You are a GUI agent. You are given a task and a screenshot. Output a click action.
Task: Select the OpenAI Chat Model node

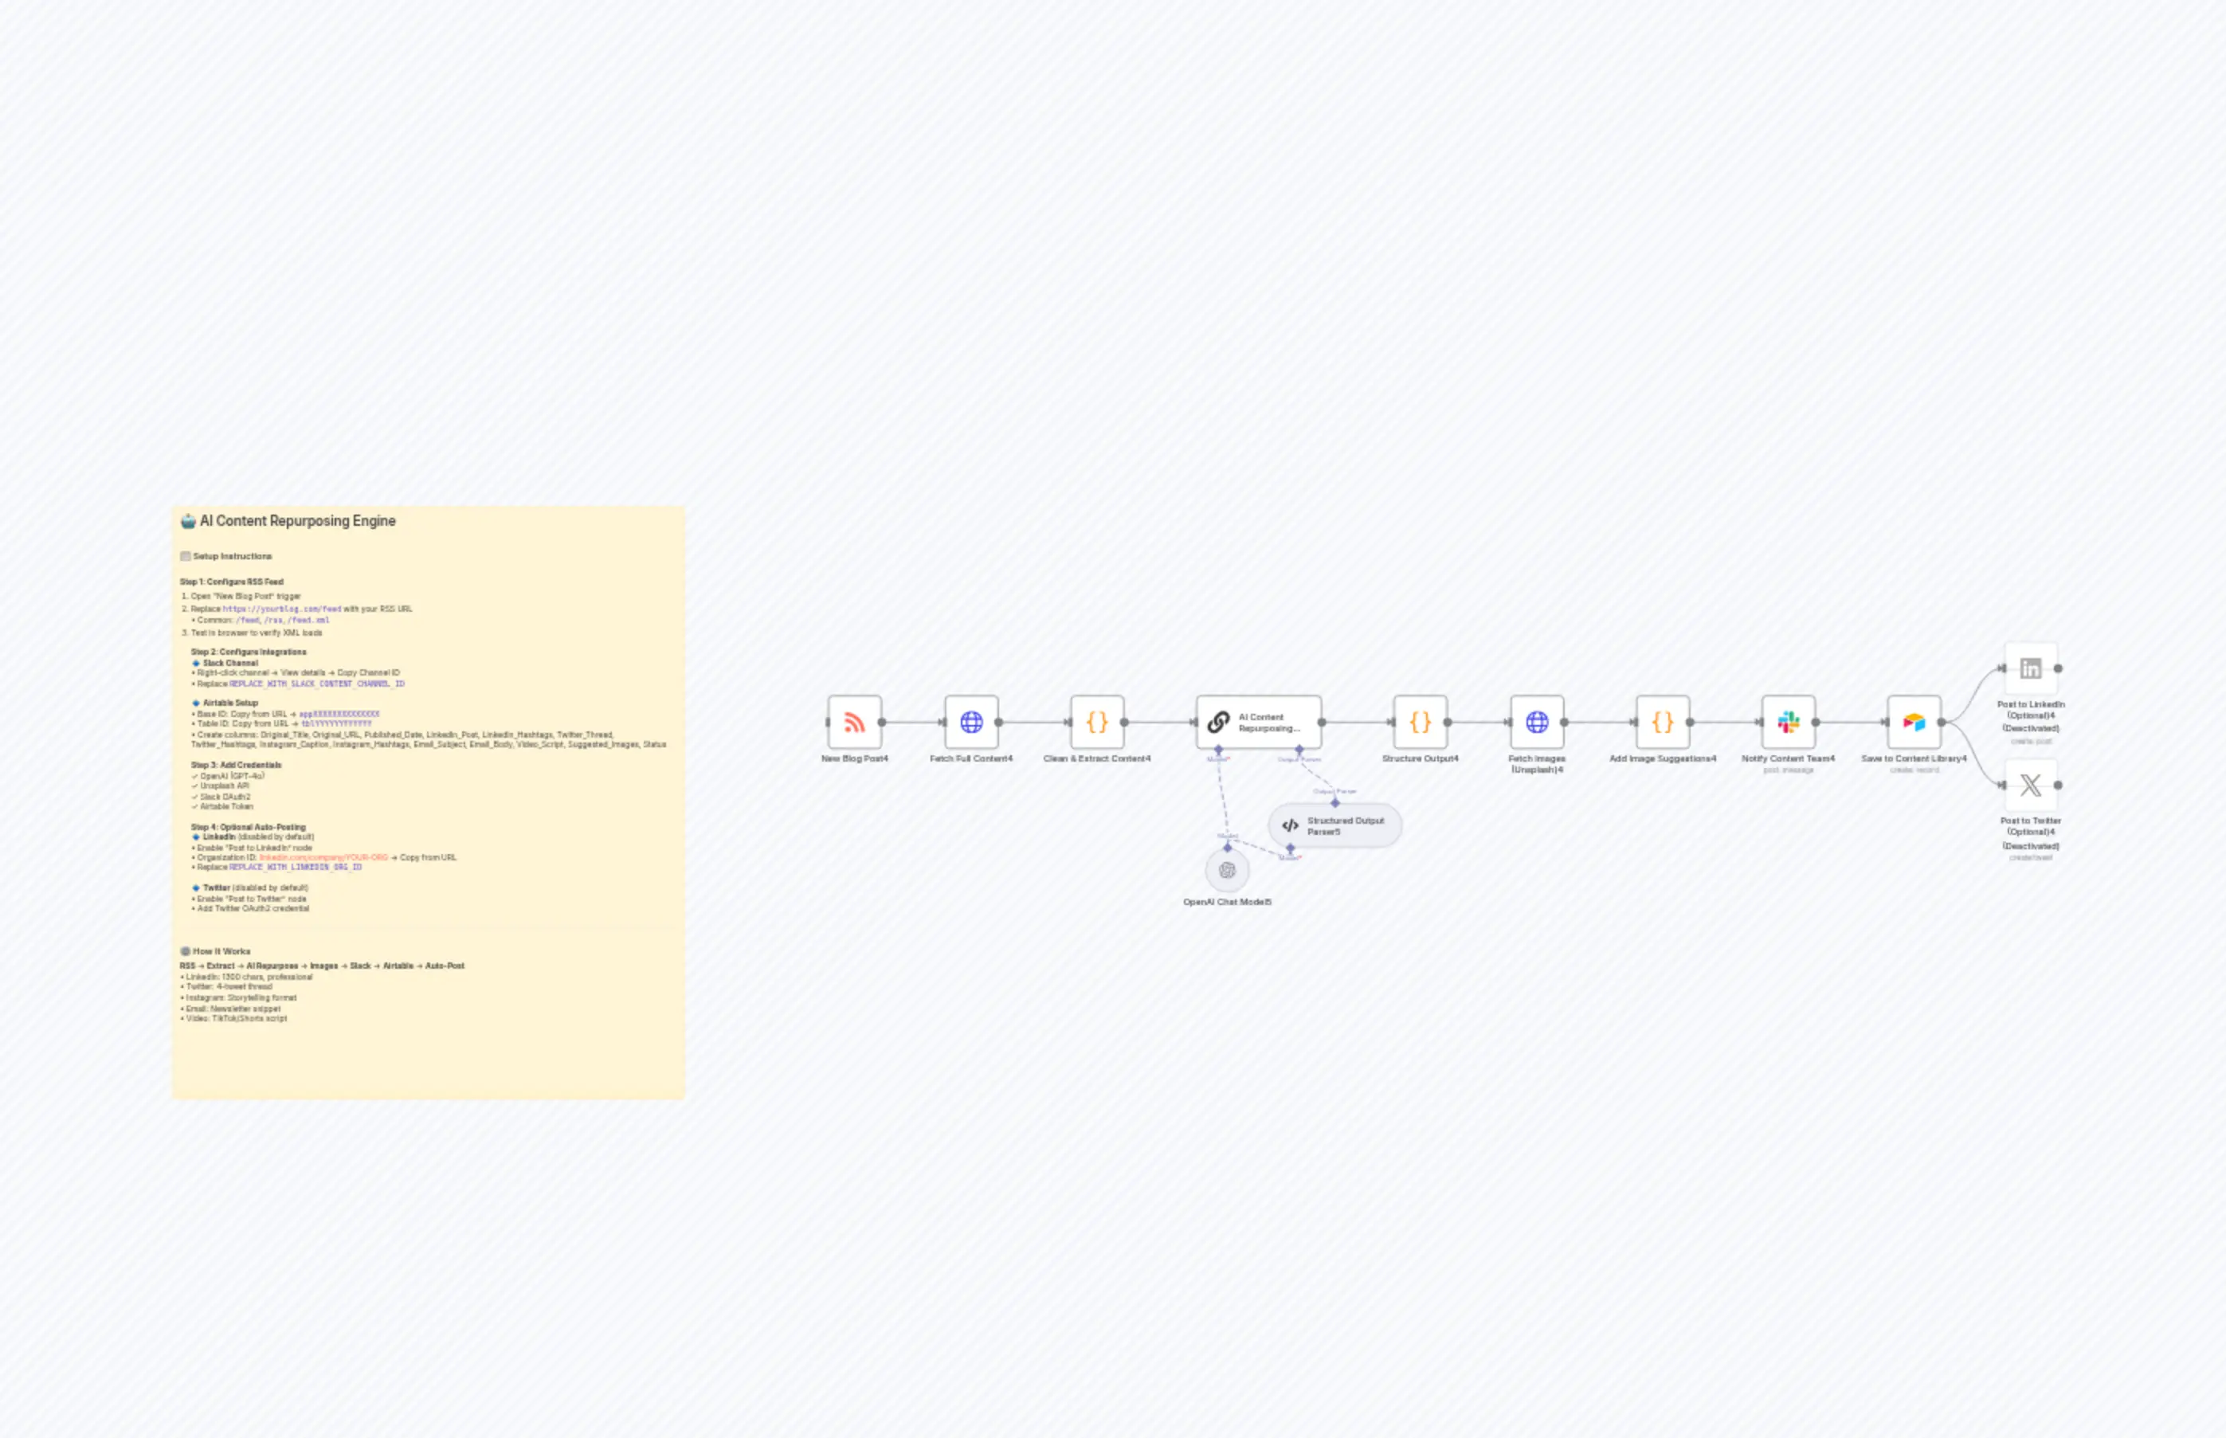[1229, 870]
